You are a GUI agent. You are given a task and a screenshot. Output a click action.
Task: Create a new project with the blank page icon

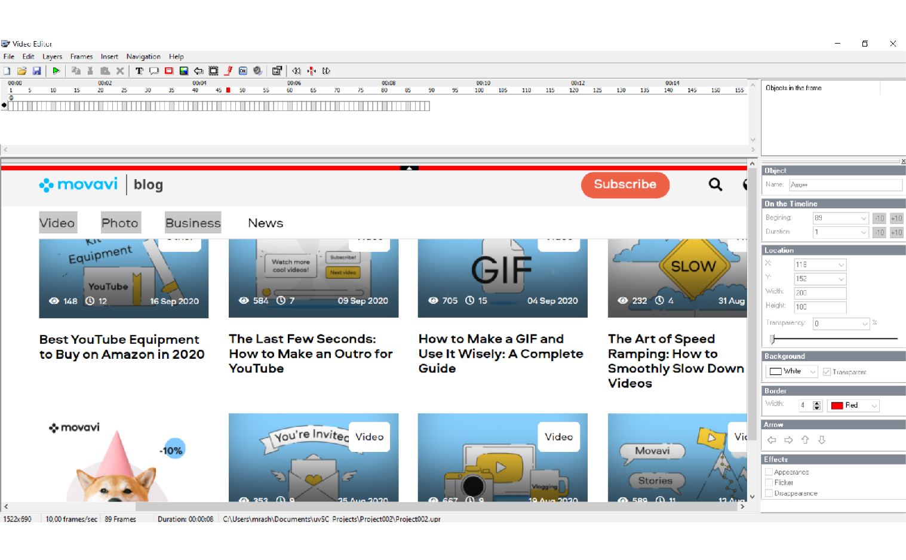7,71
